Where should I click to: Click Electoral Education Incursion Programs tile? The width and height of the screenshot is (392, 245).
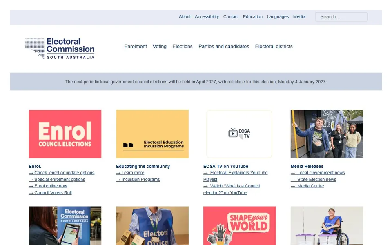(152, 134)
